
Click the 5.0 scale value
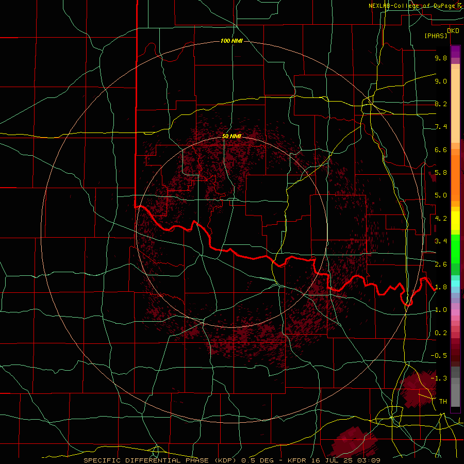tap(441, 195)
